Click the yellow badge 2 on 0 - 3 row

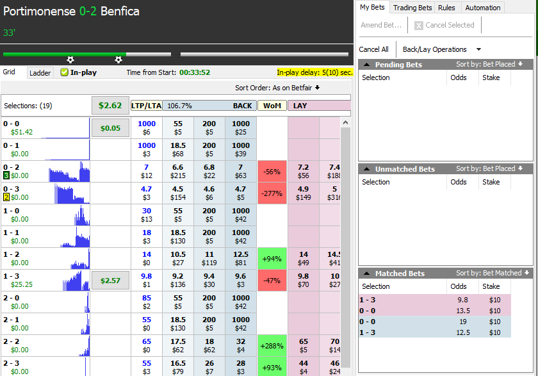pyautogui.click(x=6, y=197)
